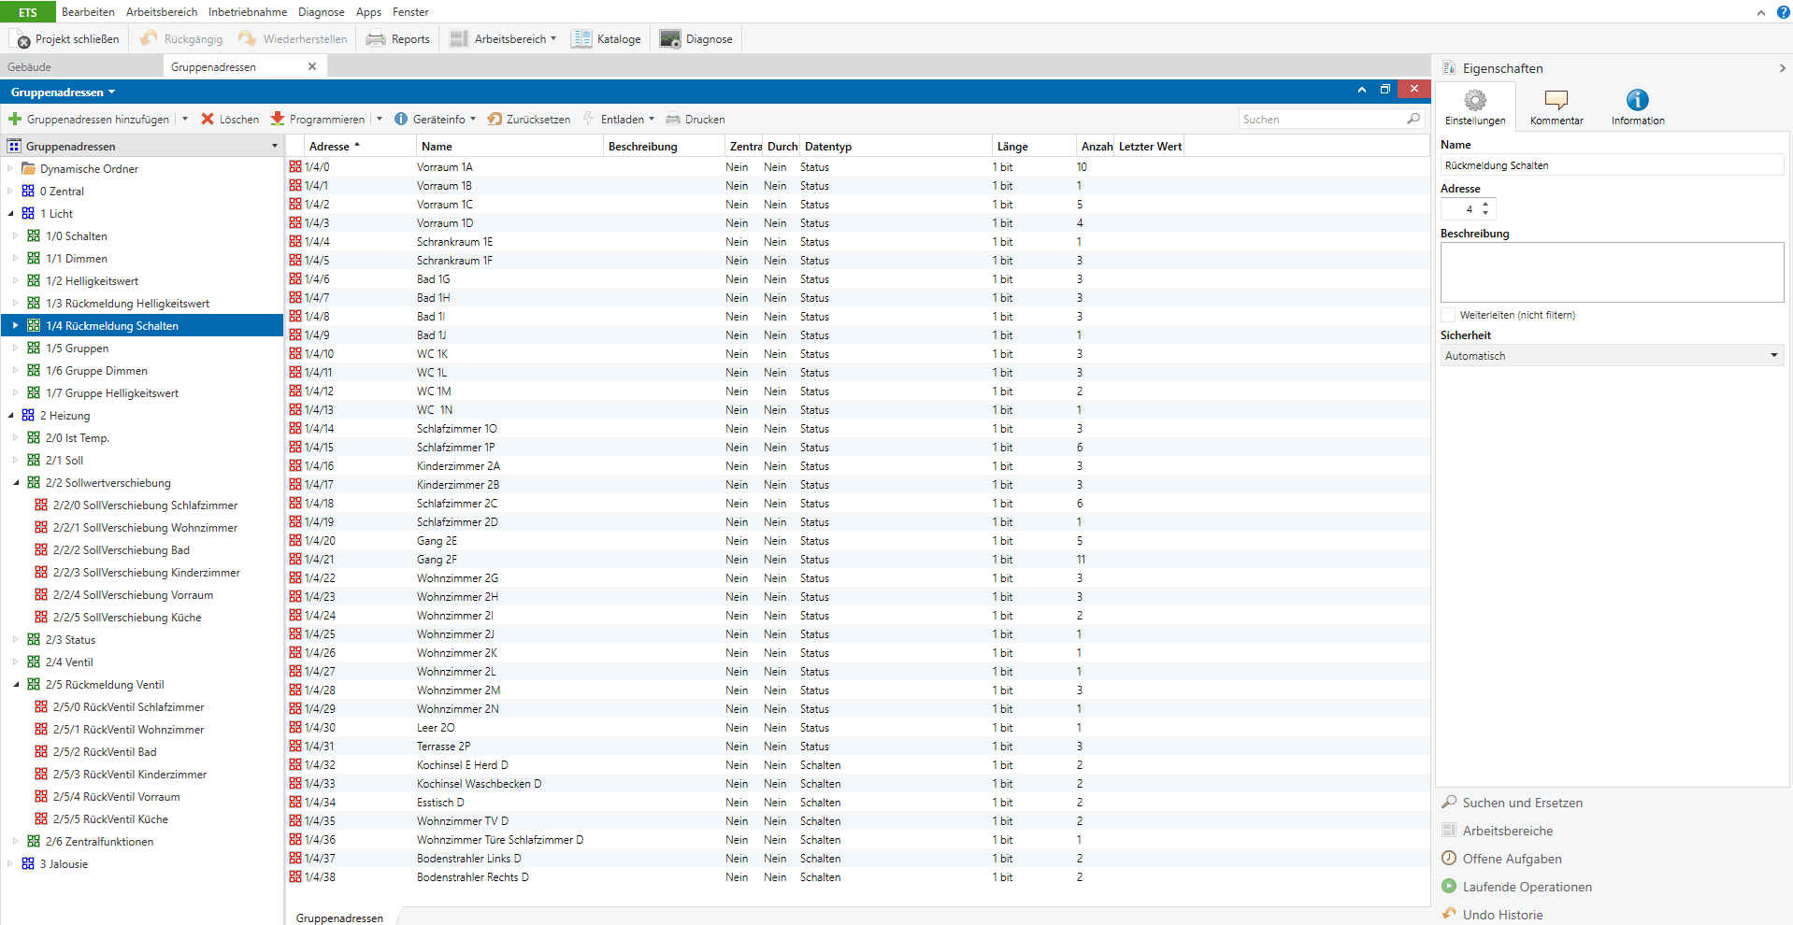Click the Rückgängig undo icon
The image size is (1793, 925).
[149, 38]
